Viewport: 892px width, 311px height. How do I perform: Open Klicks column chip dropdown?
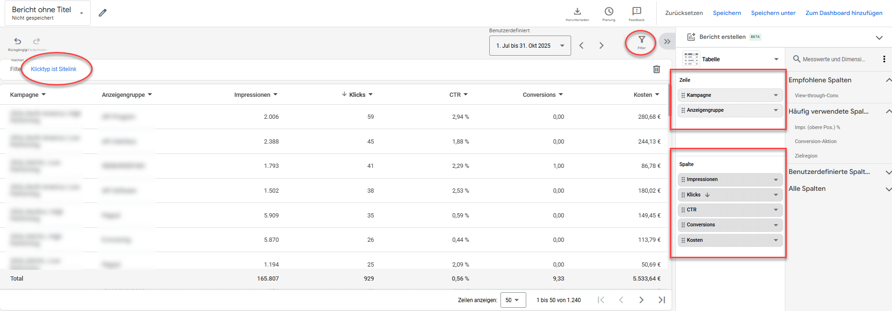[776, 195]
